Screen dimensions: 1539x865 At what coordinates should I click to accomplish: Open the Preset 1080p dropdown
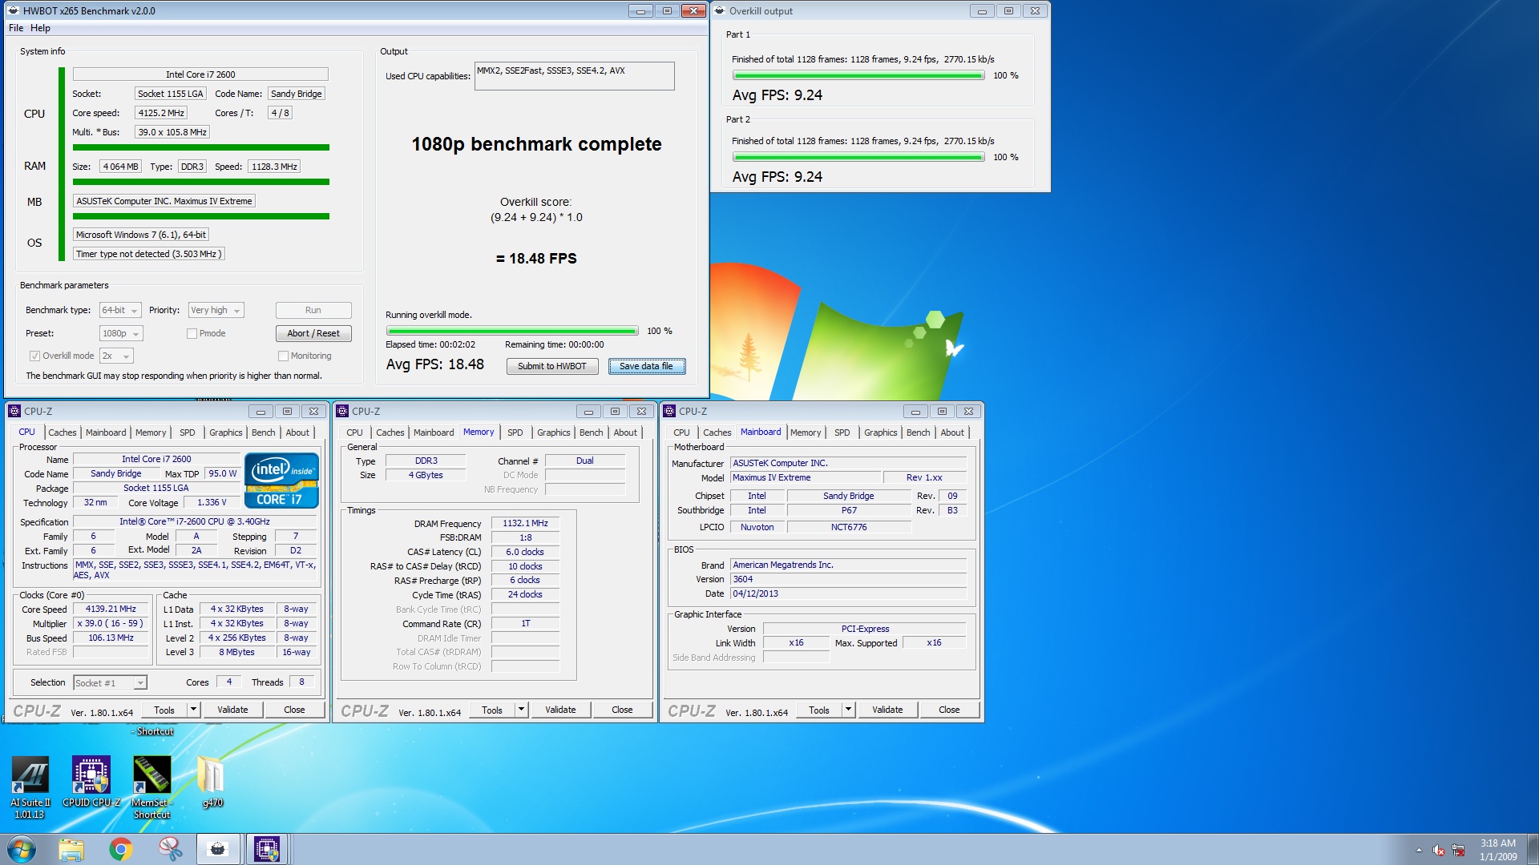[121, 333]
